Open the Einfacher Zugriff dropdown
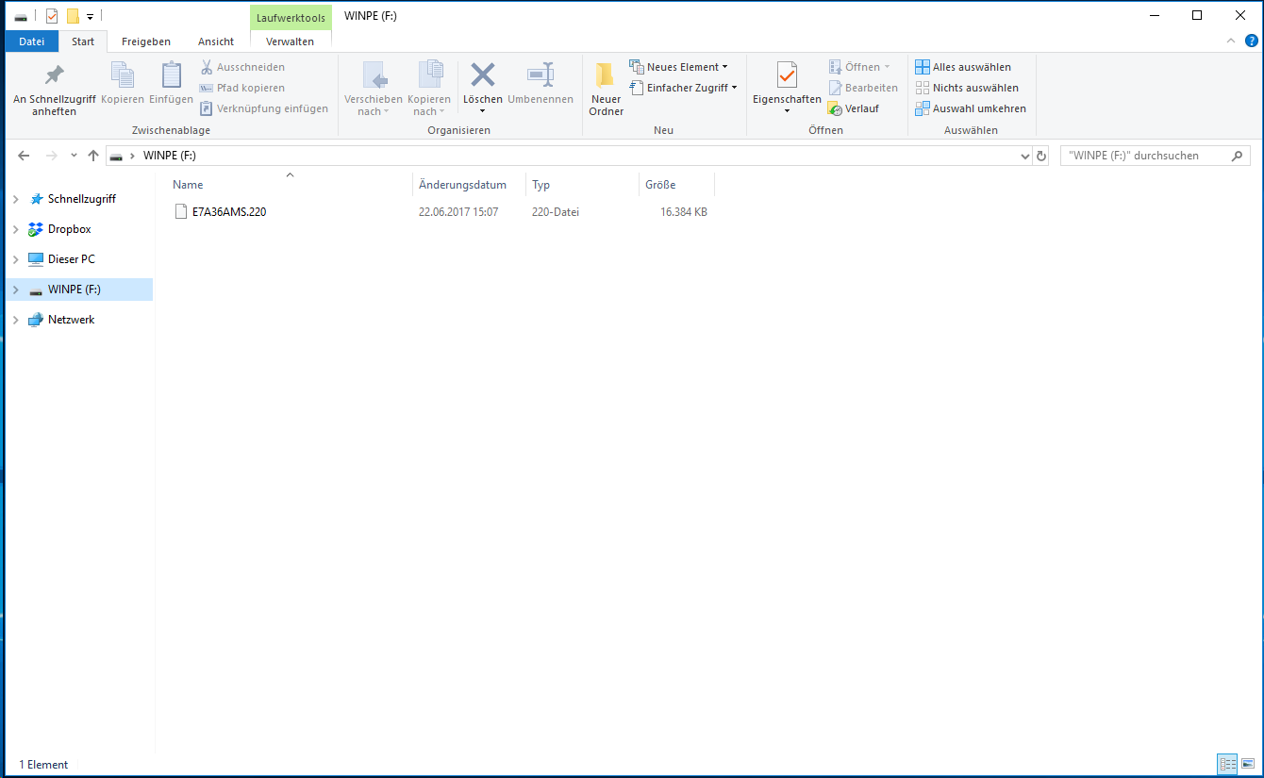This screenshot has width=1264, height=778. (x=684, y=88)
